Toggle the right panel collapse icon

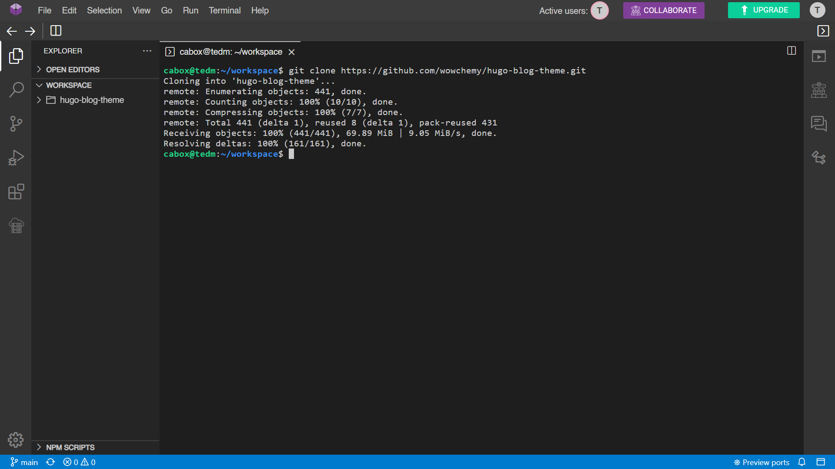click(x=823, y=31)
